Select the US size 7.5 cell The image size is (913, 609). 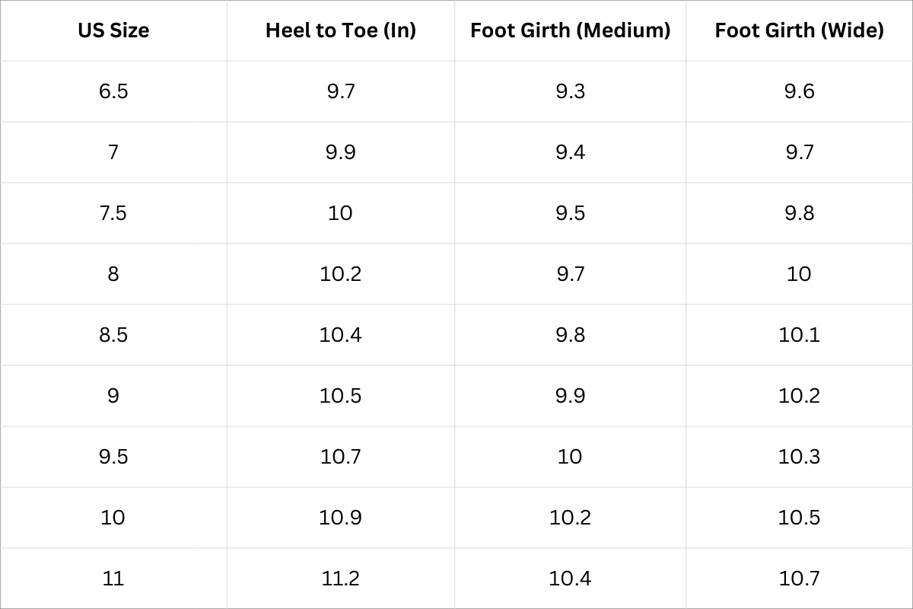[x=113, y=213]
